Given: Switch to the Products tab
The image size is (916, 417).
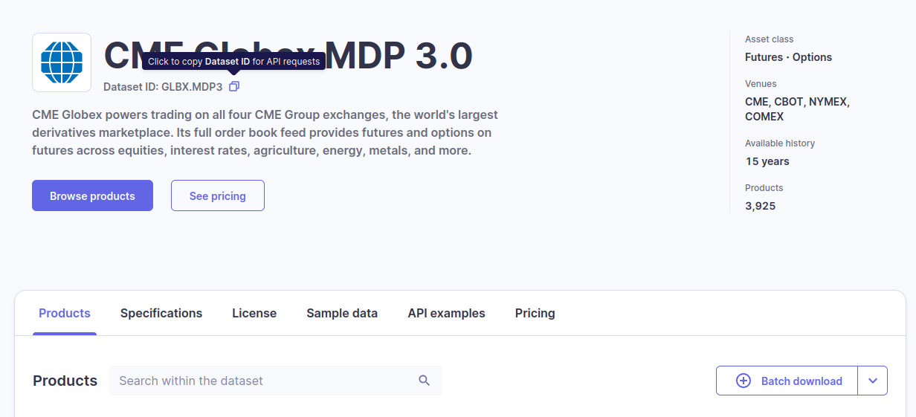Looking at the screenshot, I should 65,313.
